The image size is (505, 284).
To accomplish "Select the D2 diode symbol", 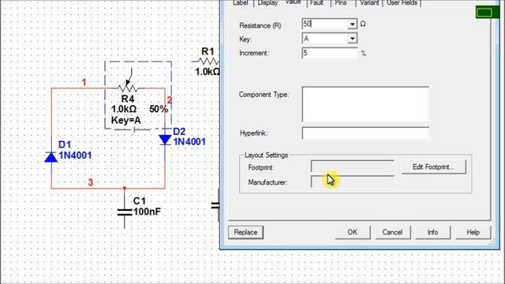I will pos(165,140).
